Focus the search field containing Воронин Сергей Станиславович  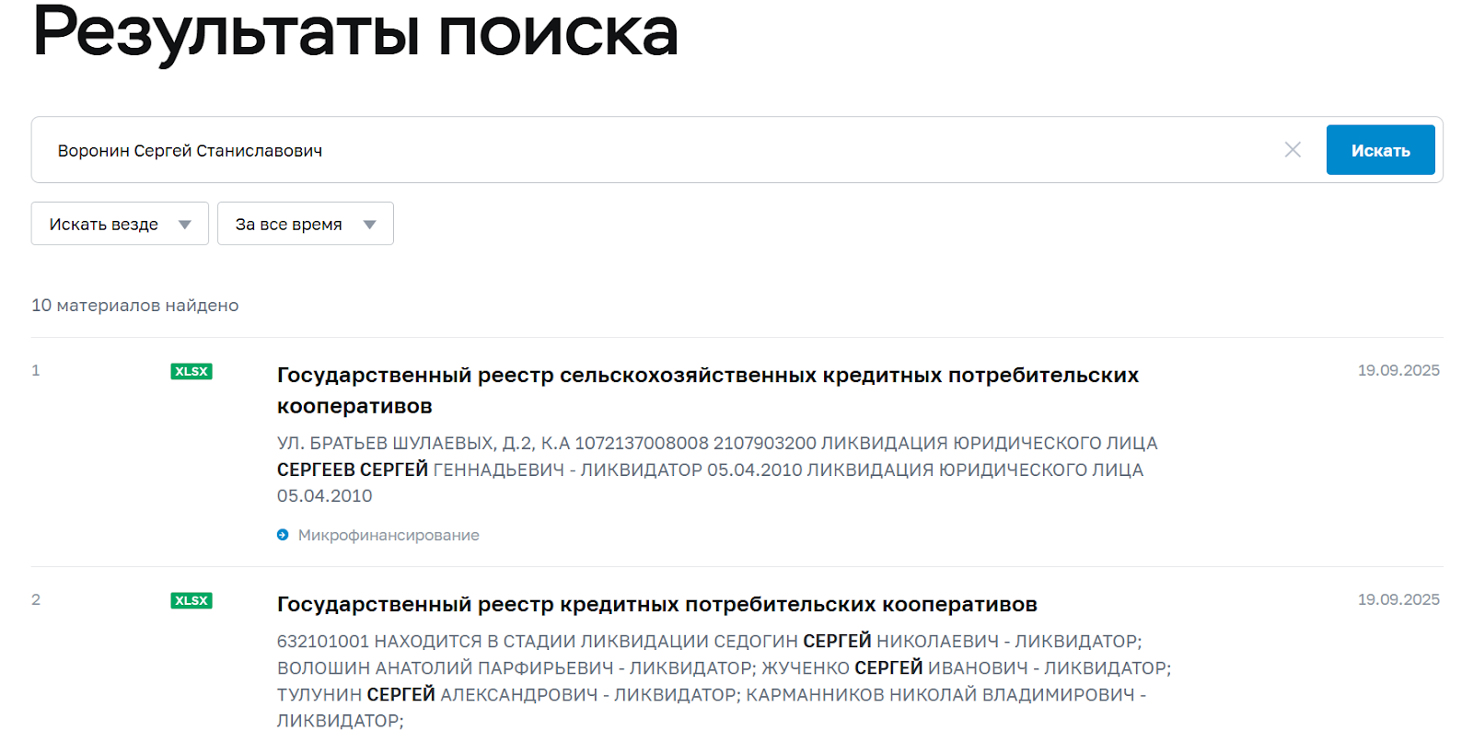click(x=644, y=150)
